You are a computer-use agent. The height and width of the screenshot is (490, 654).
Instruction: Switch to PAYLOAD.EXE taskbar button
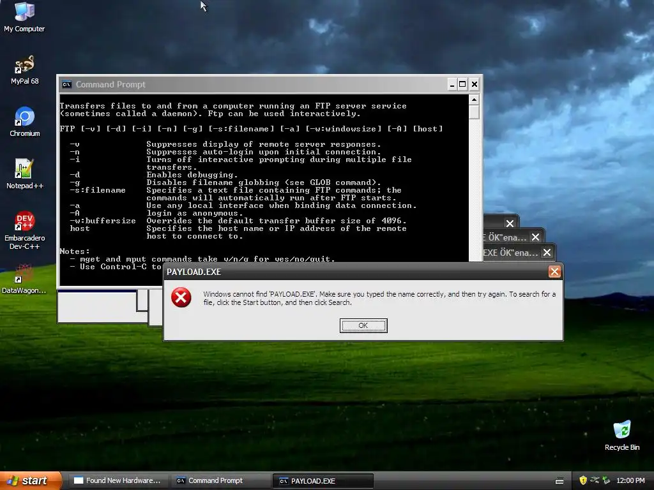[x=323, y=481]
